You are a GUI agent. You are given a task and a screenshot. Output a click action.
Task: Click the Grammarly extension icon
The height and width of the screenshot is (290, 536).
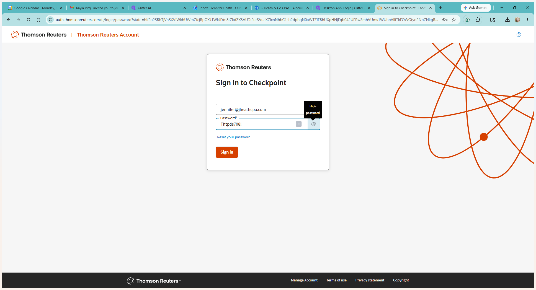[x=468, y=20]
